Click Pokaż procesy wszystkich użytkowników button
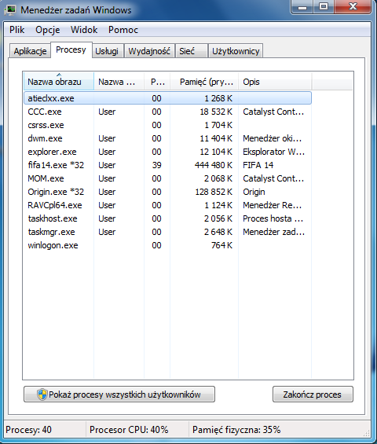377x444 pixels. click(119, 394)
